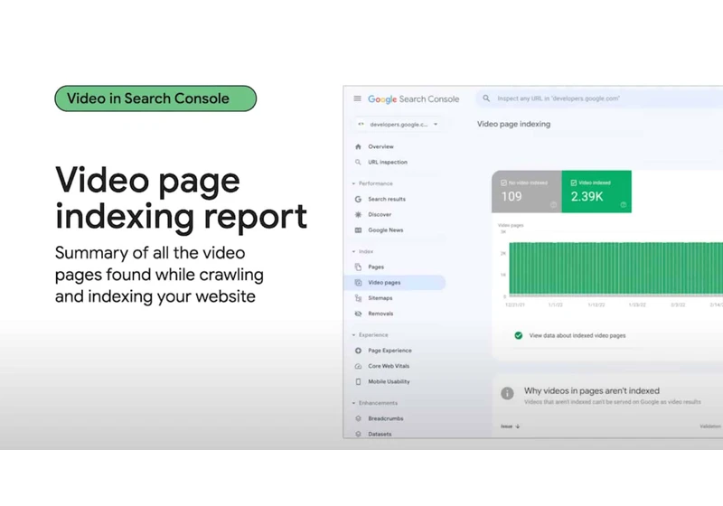Open Page Experience report
The height and width of the screenshot is (506, 723).
390,351
